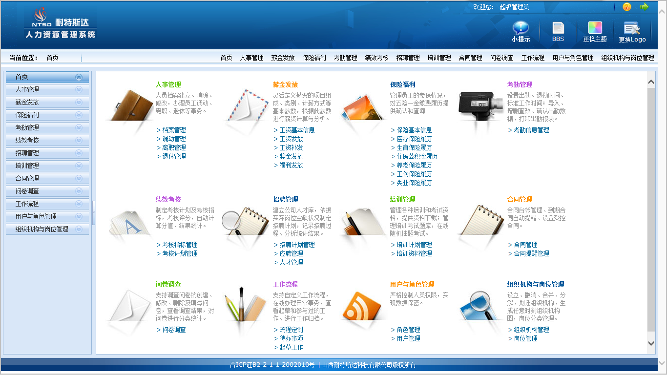667x375 pixels.
Task: Click the green arrow logout icon
Action: tap(645, 7)
